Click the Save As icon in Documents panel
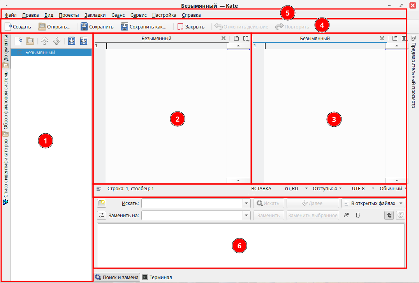This screenshot has width=419, height=283. [84, 41]
